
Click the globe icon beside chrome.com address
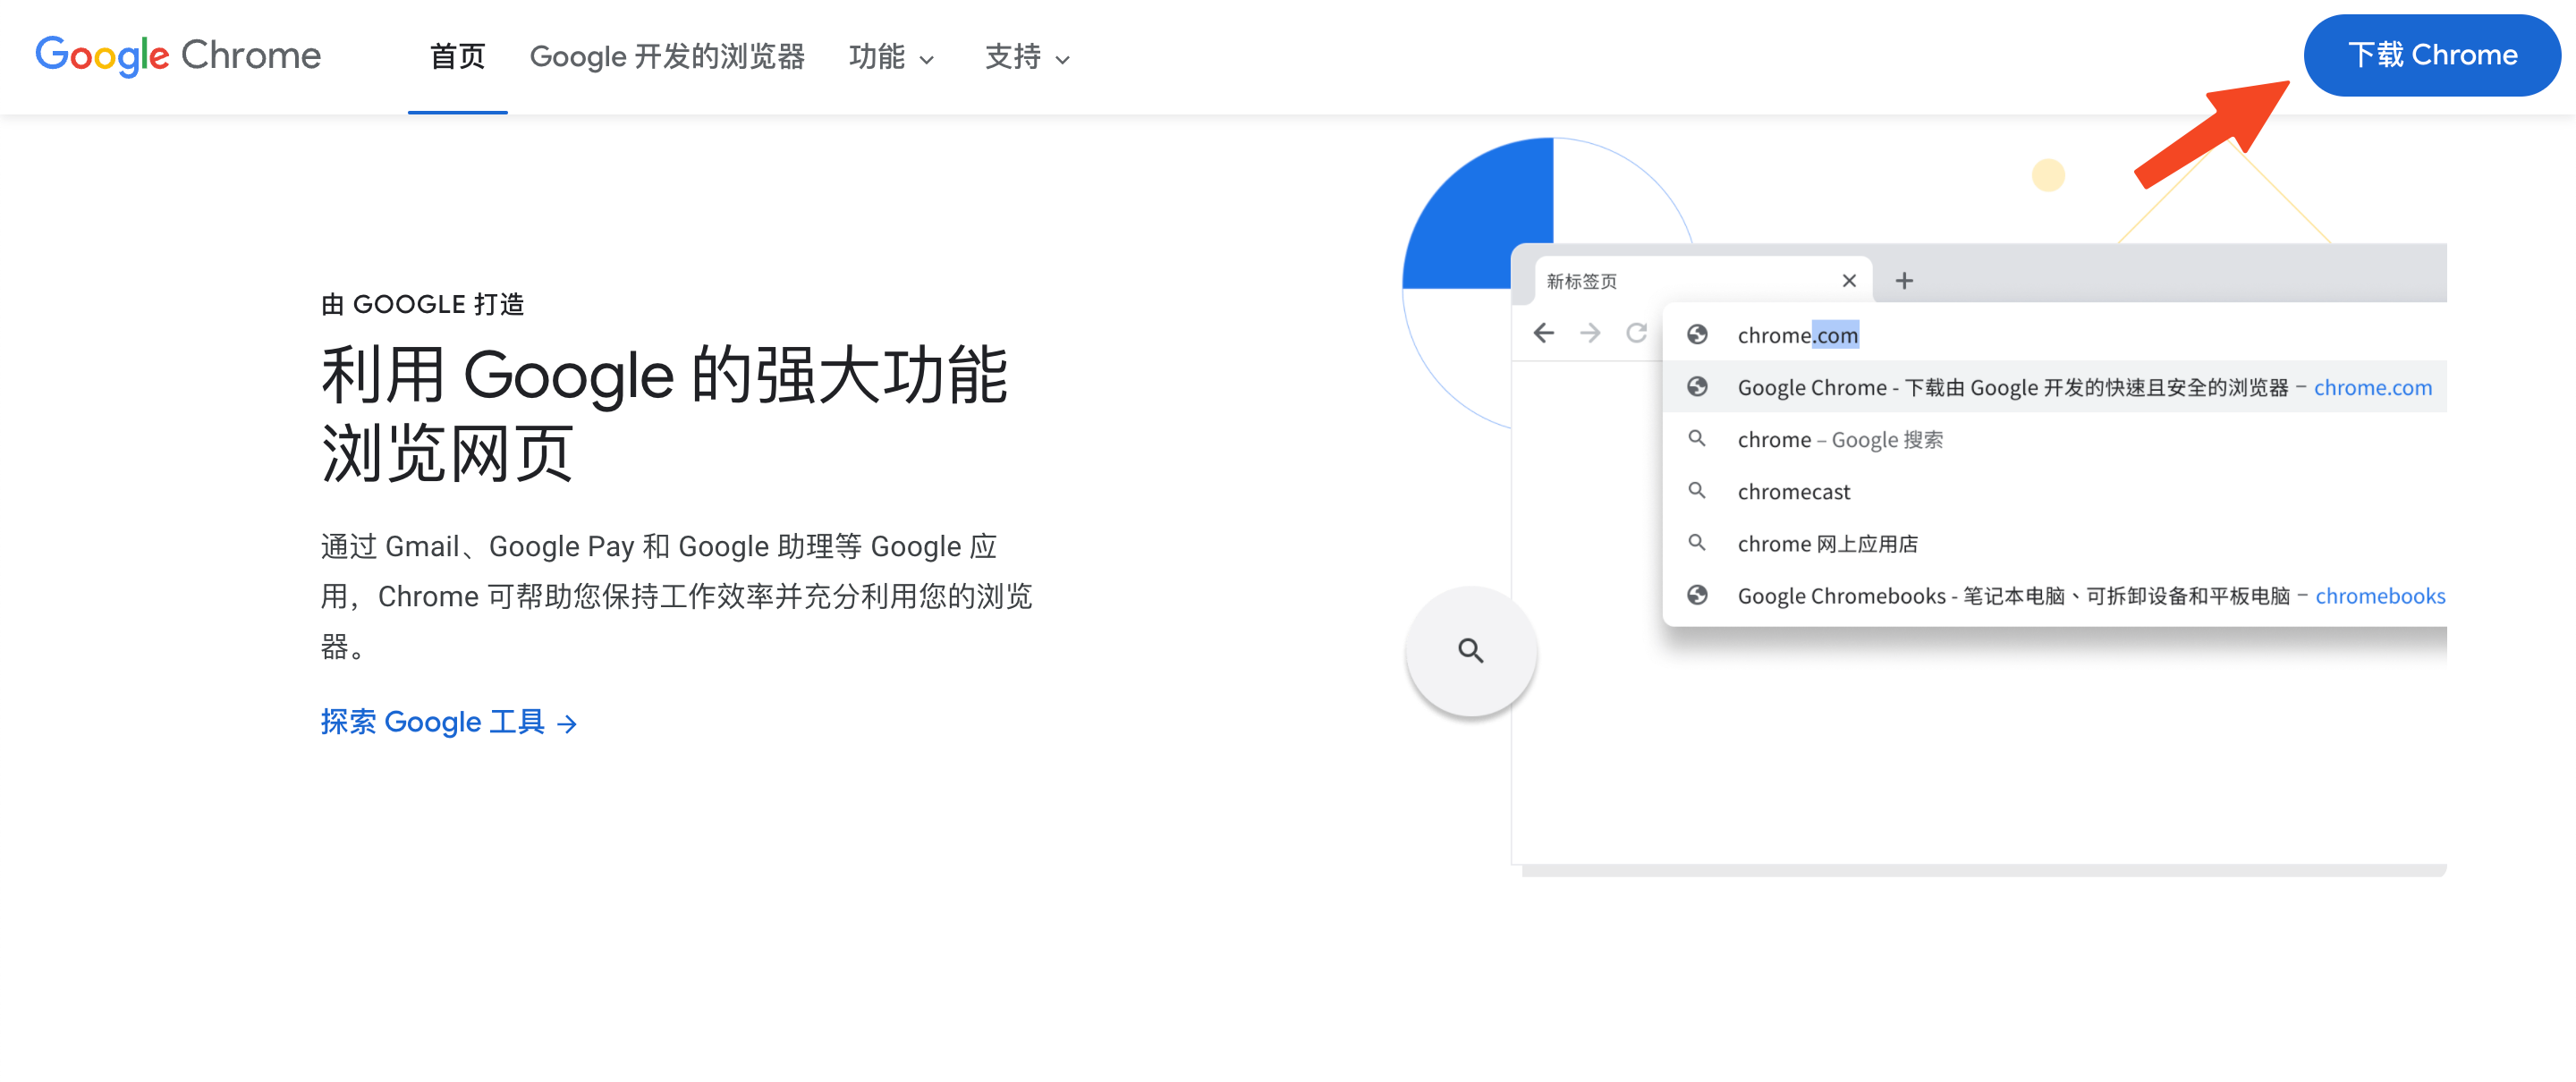pyautogui.click(x=1697, y=334)
